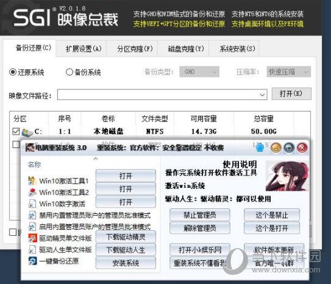Viewport: 331px width, 284px height.
Task: Click the 总容量 column header
Action: (x=264, y=119)
